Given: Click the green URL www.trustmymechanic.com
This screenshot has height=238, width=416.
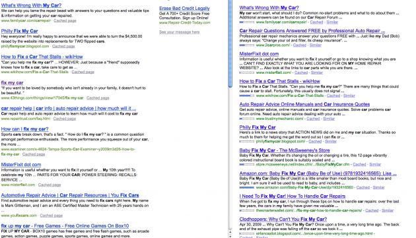Looking at the screenshot, I should point(279,119).
